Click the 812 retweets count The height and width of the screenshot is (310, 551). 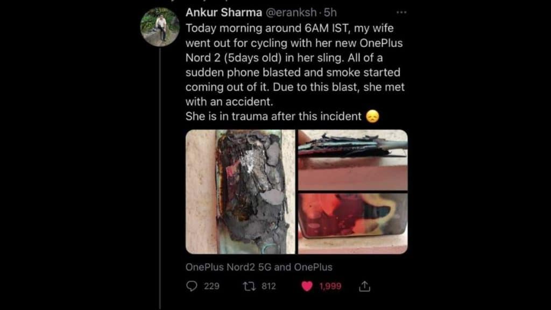point(269,286)
